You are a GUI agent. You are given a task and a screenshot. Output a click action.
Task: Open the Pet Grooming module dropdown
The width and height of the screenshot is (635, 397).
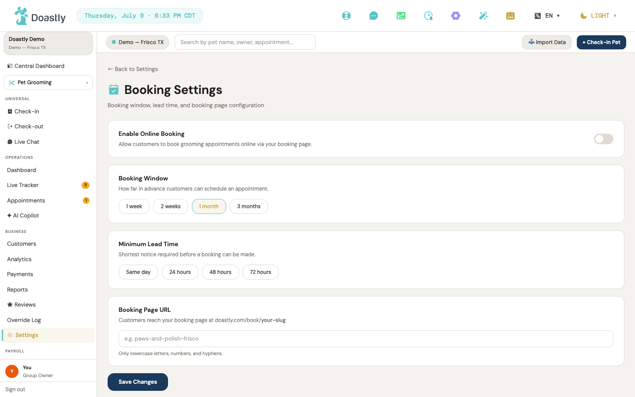tap(48, 82)
